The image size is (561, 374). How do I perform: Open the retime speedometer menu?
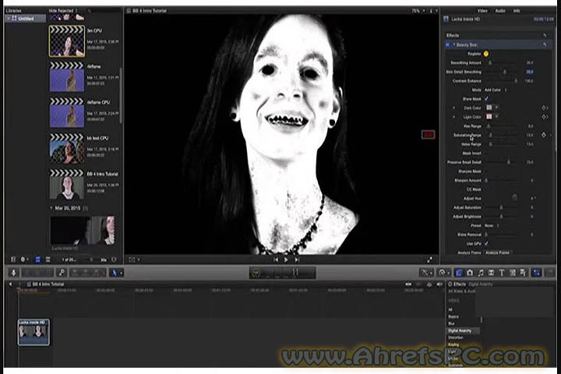pos(443,273)
